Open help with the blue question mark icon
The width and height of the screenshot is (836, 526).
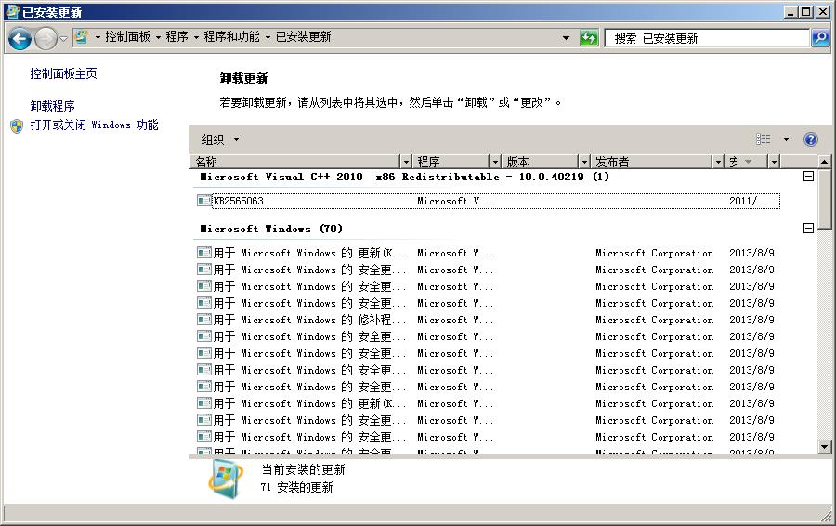[810, 139]
